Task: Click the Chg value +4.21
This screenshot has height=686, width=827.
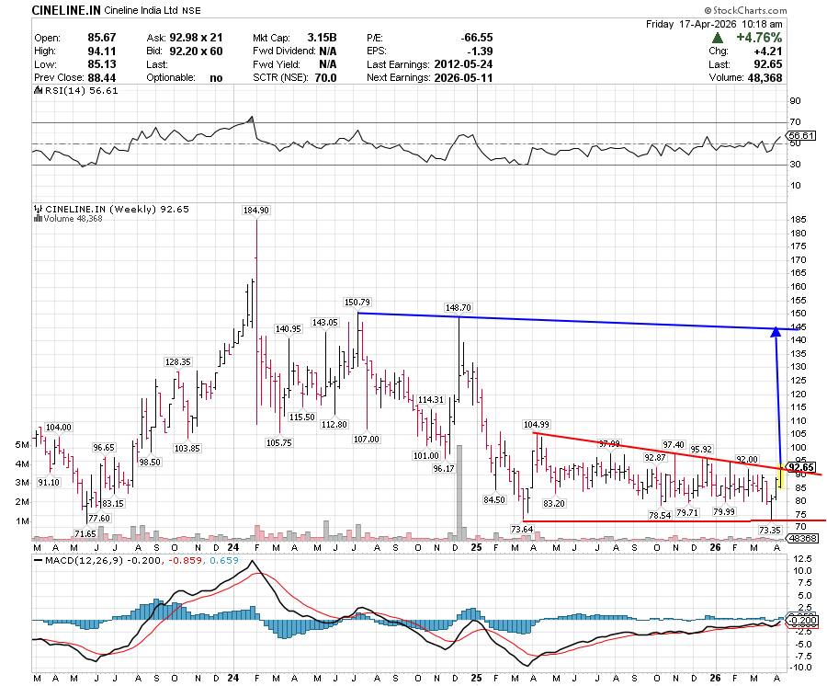Action: [768, 51]
